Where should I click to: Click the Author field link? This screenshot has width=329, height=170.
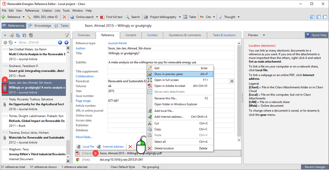coord(81,48)
